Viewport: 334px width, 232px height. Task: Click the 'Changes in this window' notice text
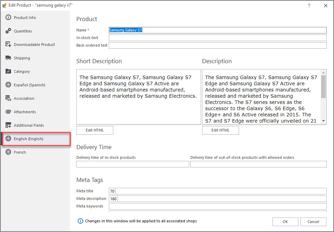[141, 221]
